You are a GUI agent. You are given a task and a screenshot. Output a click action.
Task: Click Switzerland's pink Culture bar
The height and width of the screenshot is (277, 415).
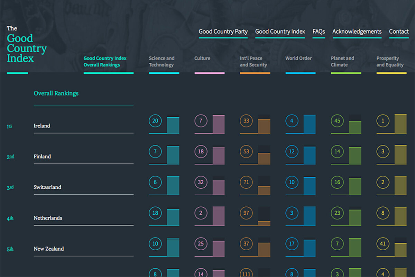tap(219, 188)
